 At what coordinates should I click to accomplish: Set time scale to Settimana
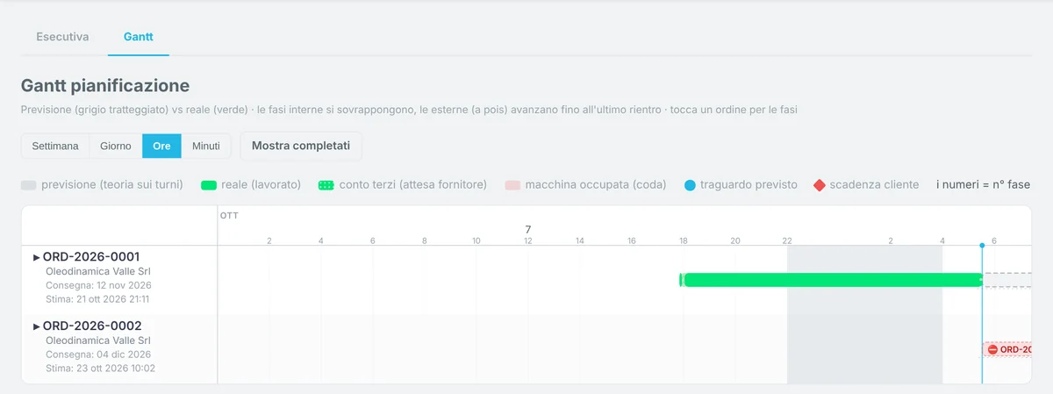55,146
